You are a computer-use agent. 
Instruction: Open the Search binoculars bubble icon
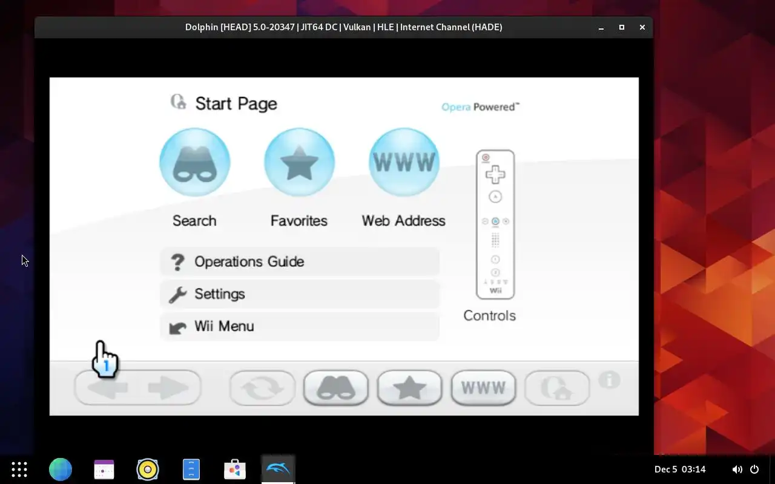point(194,162)
